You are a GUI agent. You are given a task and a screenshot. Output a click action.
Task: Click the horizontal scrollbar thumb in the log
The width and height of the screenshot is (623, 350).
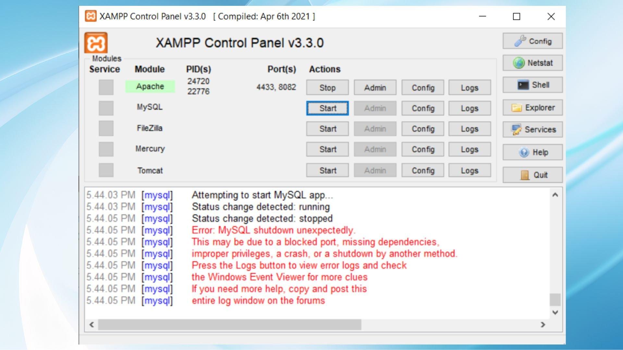(230, 324)
